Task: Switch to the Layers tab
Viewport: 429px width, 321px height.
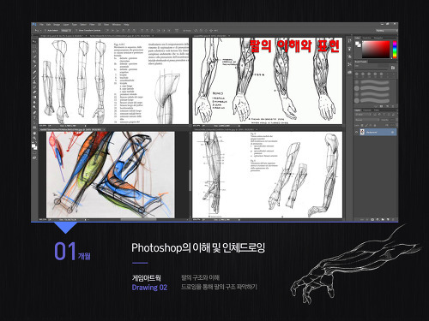Action: [358, 110]
